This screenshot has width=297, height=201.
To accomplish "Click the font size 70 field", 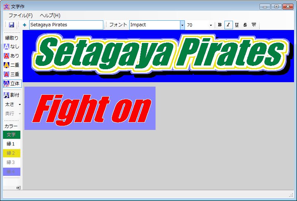I will [x=197, y=25].
